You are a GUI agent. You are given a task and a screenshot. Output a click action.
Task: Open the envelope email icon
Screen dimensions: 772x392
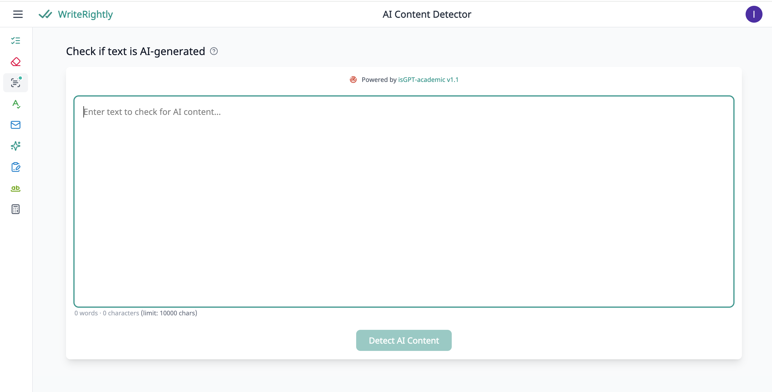[16, 125]
